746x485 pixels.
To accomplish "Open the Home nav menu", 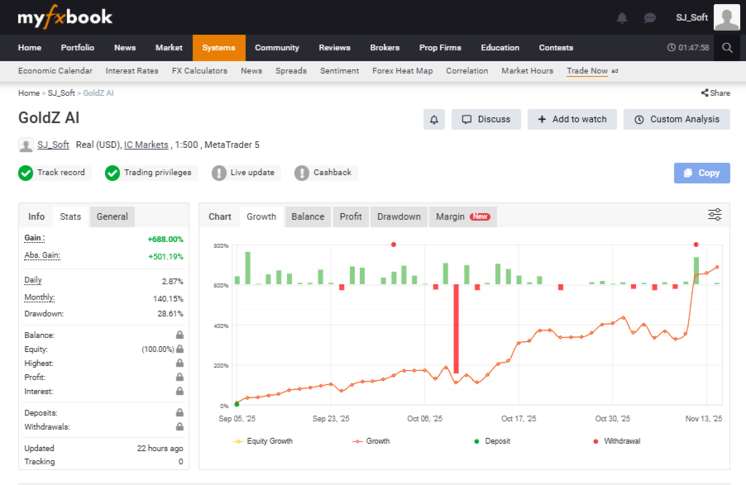I will tap(30, 48).
